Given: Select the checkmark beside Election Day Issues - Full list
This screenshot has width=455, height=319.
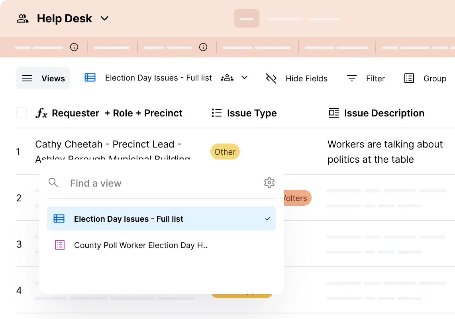Looking at the screenshot, I should click(267, 219).
